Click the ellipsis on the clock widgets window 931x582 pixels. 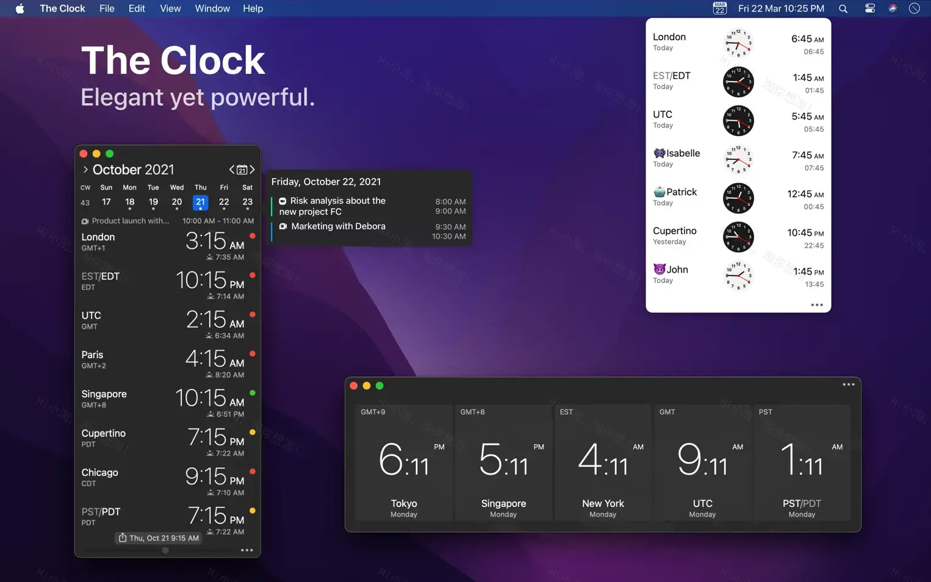(x=848, y=384)
